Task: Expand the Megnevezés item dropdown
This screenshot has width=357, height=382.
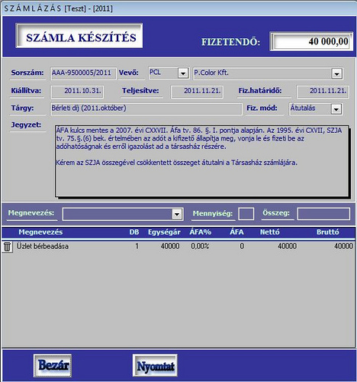Action: click(x=177, y=214)
